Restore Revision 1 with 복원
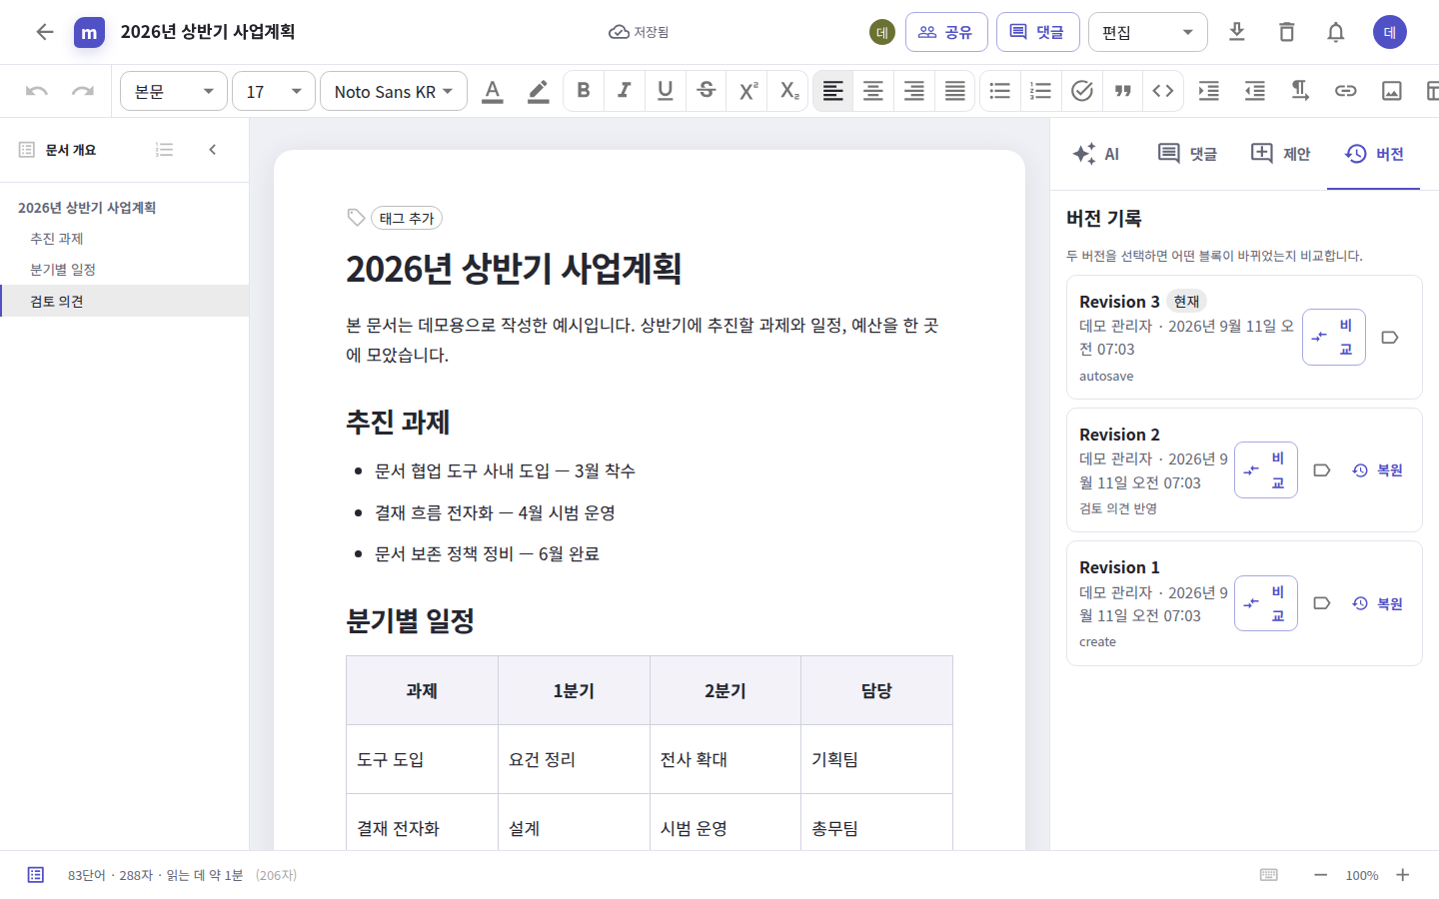 pyautogui.click(x=1378, y=603)
